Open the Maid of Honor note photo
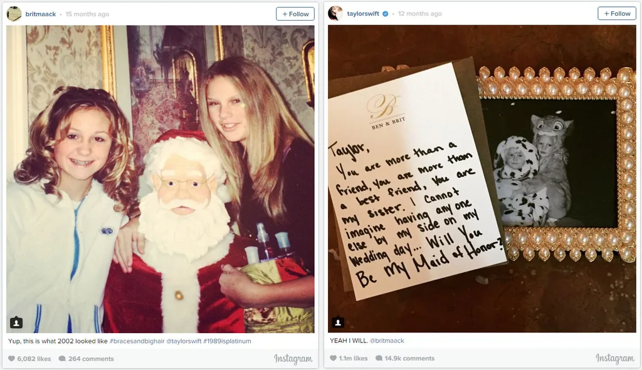The width and height of the screenshot is (642, 370). coord(482,178)
